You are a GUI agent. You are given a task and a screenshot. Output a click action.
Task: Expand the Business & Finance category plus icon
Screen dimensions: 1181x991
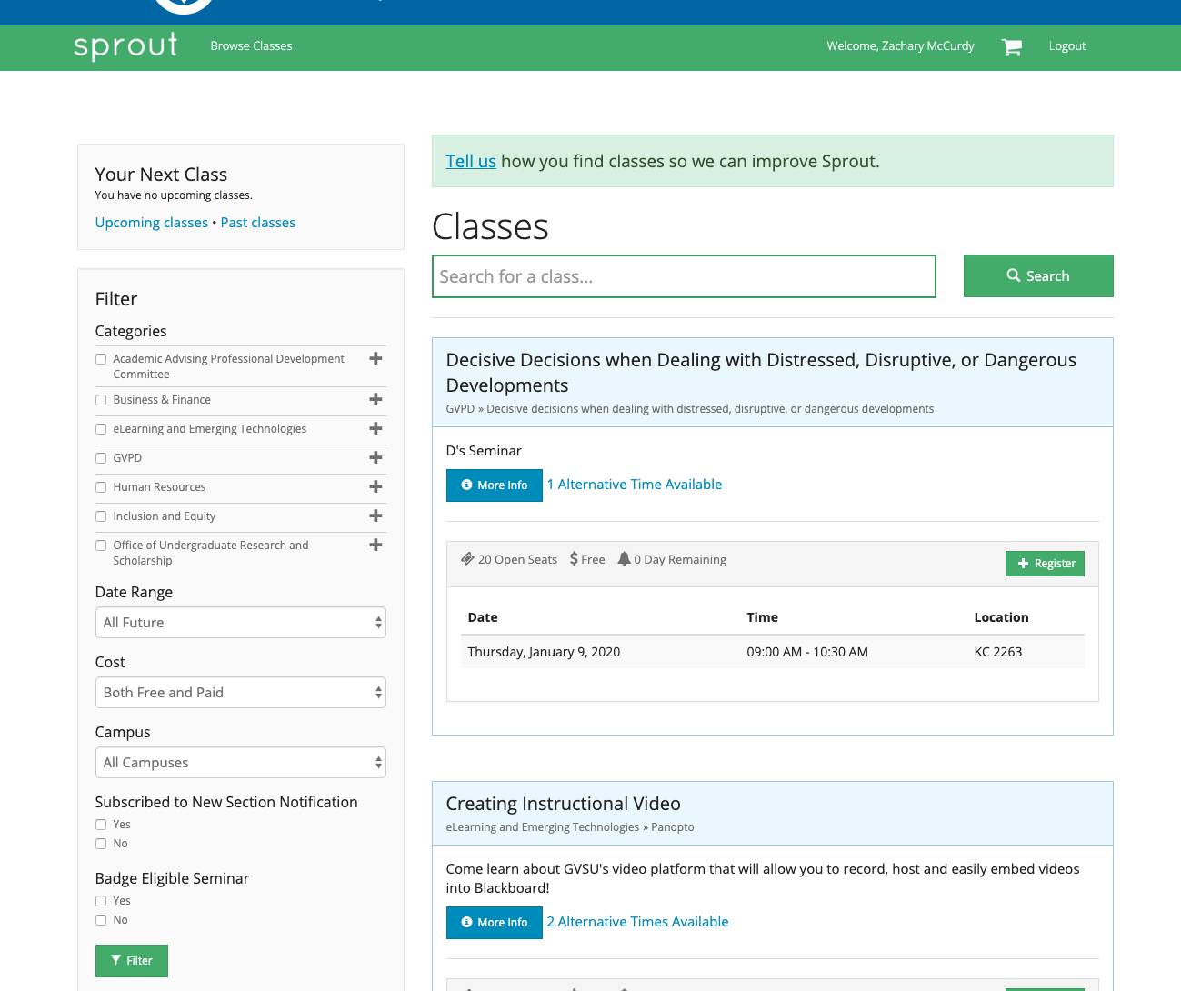(x=375, y=400)
